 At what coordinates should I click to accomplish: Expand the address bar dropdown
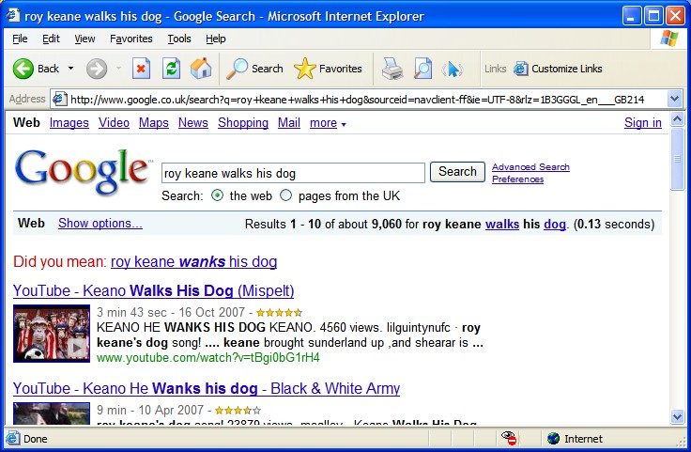tap(674, 99)
